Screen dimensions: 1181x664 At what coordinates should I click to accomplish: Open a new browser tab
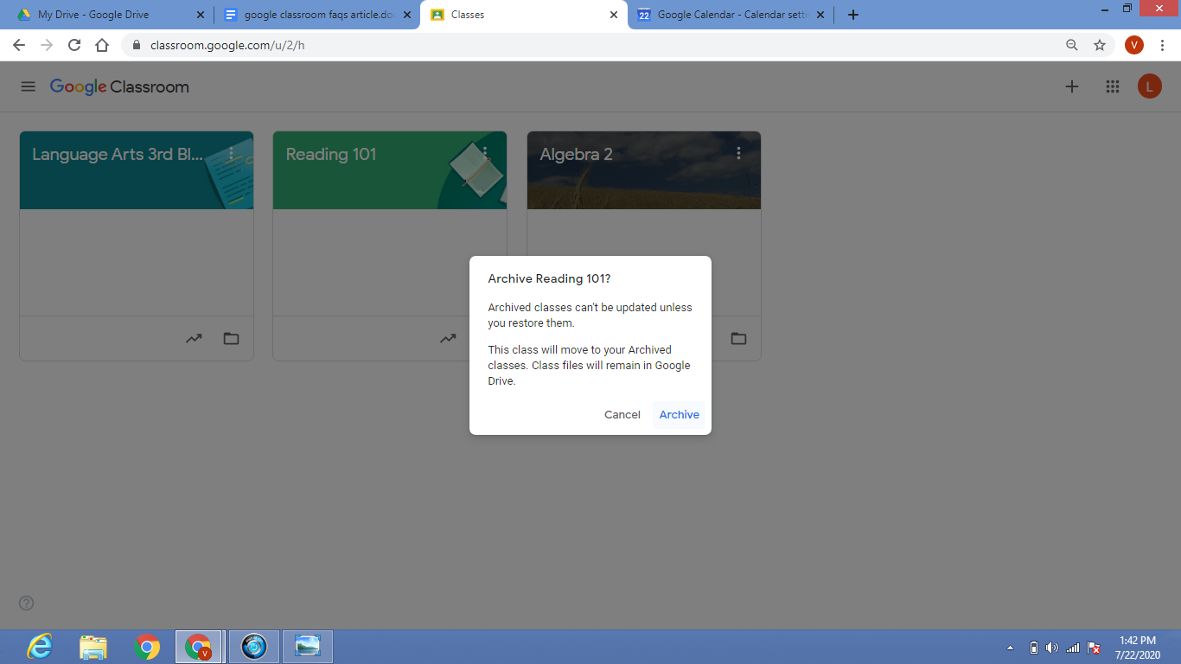(x=853, y=15)
